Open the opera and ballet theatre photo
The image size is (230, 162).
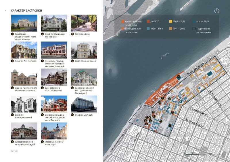[24, 23]
